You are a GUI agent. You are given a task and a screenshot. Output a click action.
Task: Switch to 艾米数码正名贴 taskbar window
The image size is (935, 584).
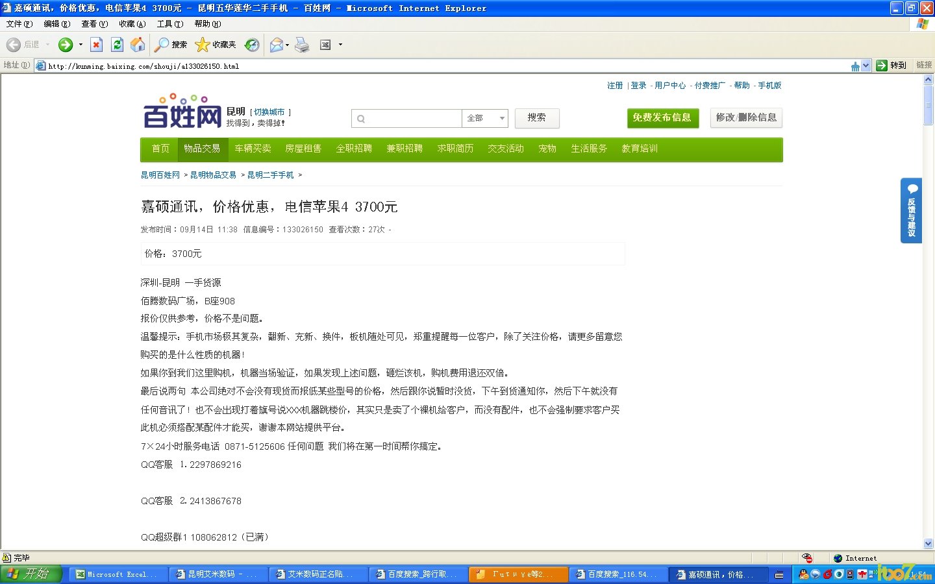coord(318,574)
